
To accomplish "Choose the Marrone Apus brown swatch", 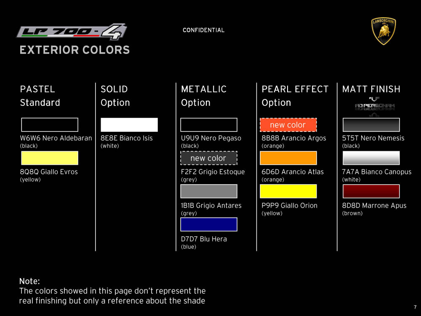I will click(371, 191).
